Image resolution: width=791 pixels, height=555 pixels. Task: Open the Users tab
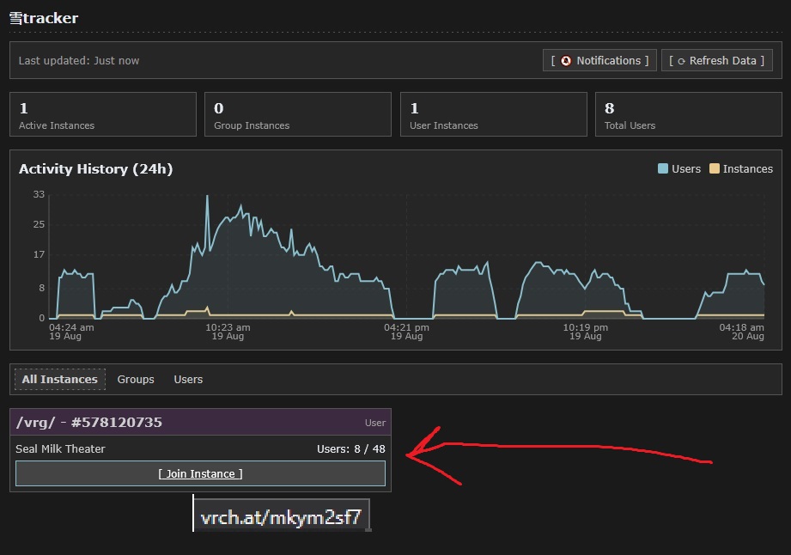pyautogui.click(x=188, y=380)
